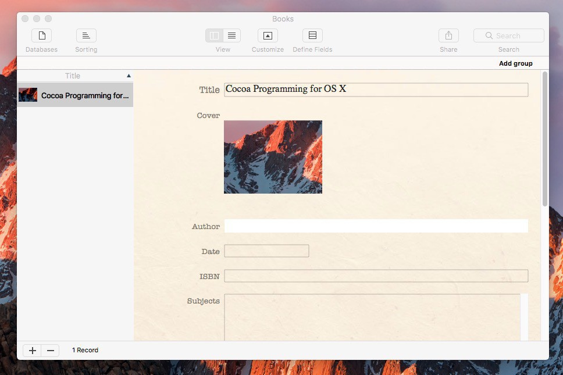Click into the Author field
Image resolution: width=563 pixels, height=375 pixels.
pyautogui.click(x=376, y=226)
